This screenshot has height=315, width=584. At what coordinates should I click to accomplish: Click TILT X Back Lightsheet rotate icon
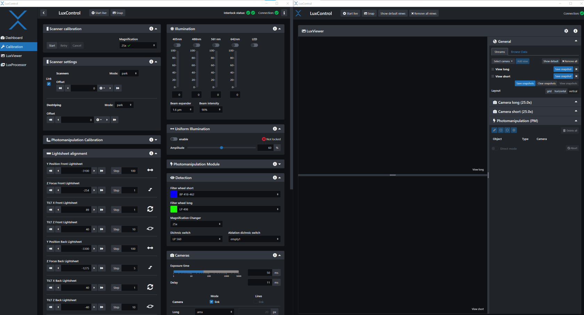150,287
